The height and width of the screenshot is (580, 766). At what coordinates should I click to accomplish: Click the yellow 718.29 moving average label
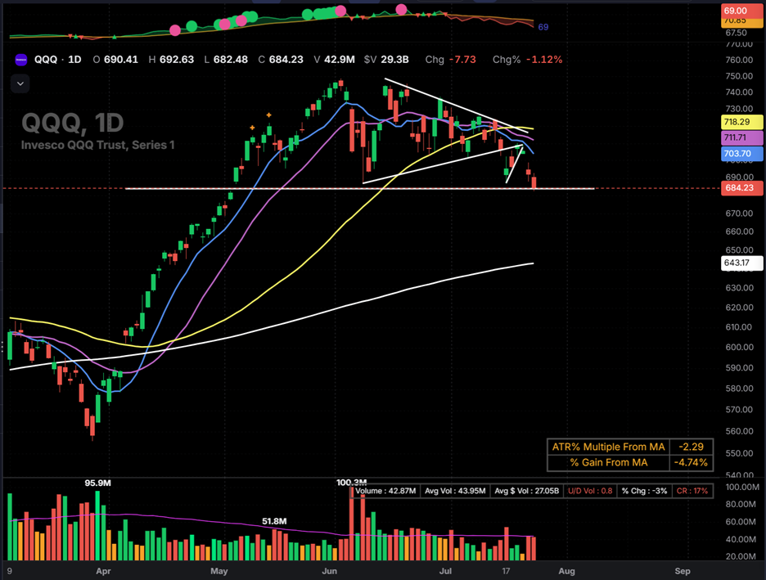point(741,122)
